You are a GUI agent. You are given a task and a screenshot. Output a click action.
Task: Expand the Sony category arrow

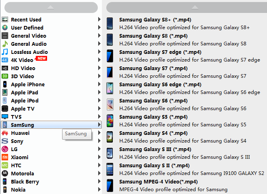[x=99, y=141]
